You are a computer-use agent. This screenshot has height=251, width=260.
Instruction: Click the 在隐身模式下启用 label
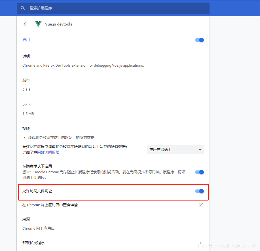37,166
